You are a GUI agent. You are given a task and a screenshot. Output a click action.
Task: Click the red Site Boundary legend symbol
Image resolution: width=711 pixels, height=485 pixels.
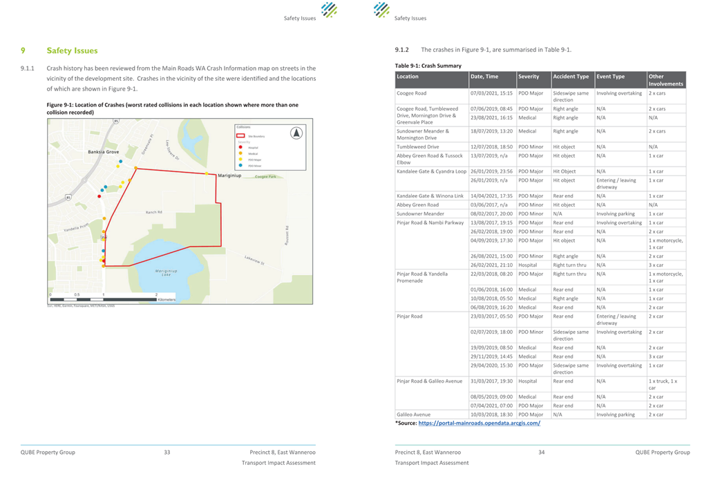pyautogui.click(x=240, y=135)
